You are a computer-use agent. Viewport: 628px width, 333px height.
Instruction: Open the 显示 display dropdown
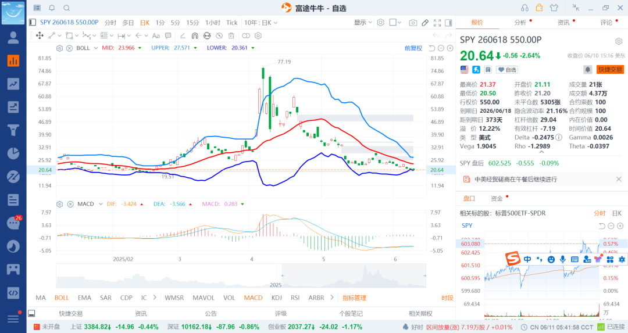(x=363, y=23)
